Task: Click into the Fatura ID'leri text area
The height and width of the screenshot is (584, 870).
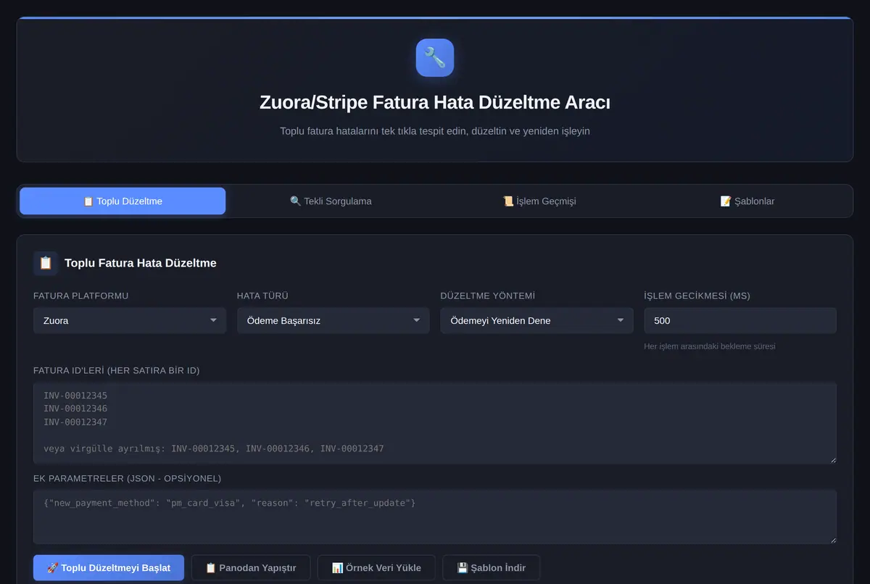Action: (435, 423)
